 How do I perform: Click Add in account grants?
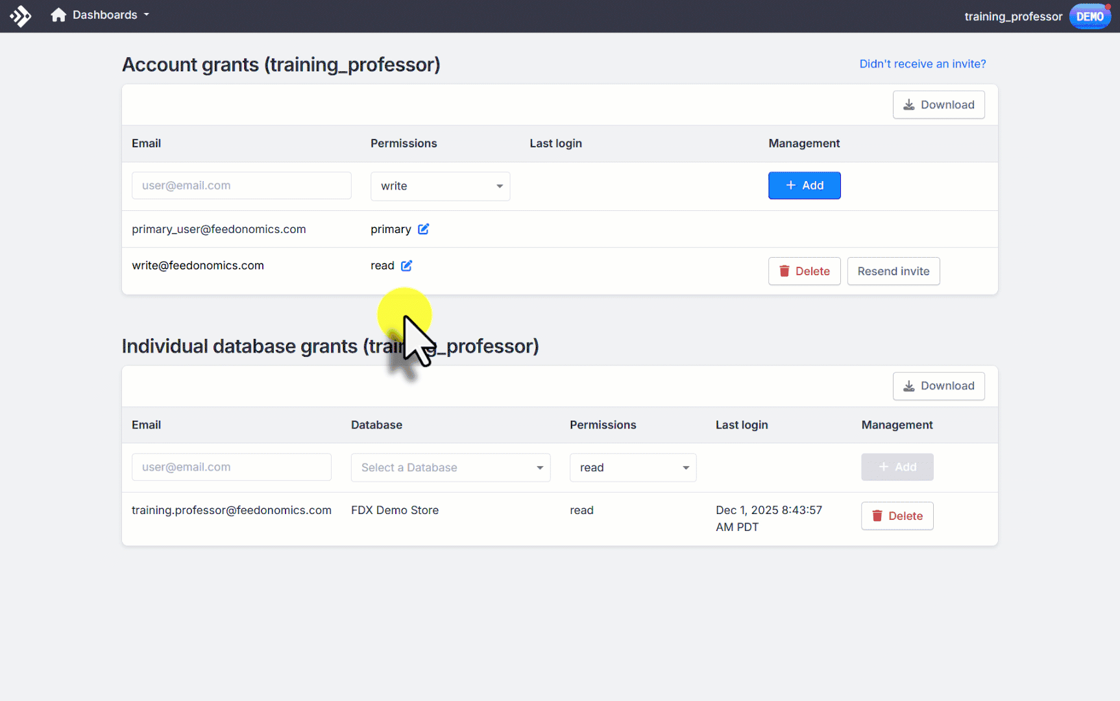click(804, 186)
